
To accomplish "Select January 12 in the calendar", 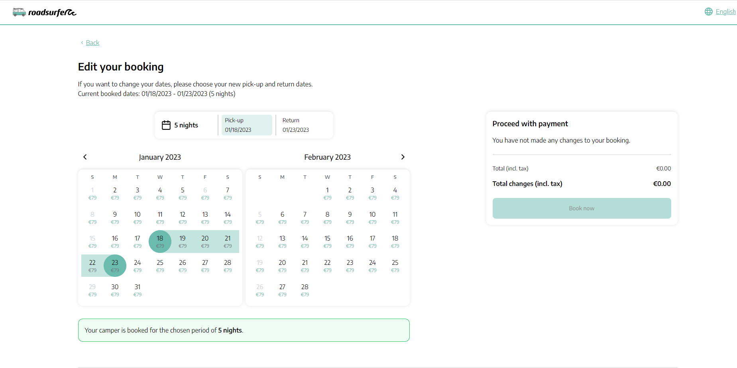I will (x=183, y=217).
